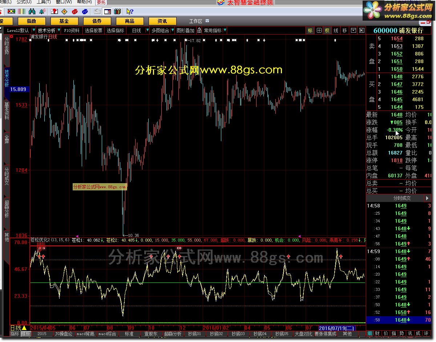
Task: Click the red-green striped bars toolbar icon
Action: [x=21, y=12]
